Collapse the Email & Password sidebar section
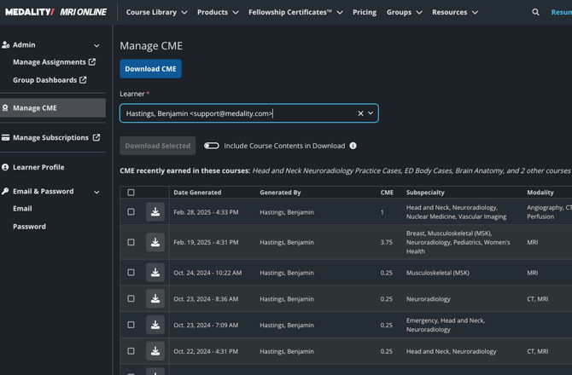The width and height of the screenshot is (572, 375). tap(96, 192)
